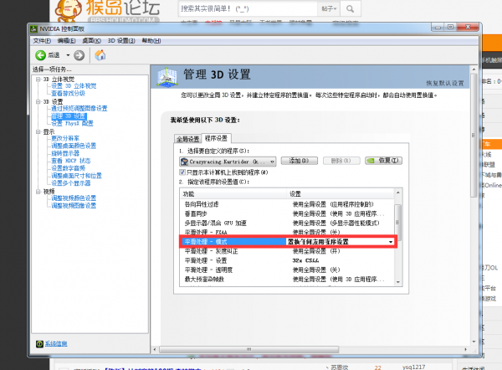
Task: Open the 帮助(H) menu
Action: pyautogui.click(x=151, y=41)
